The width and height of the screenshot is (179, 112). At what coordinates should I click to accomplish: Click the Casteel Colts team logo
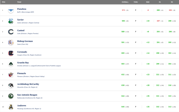(x=11, y=32)
